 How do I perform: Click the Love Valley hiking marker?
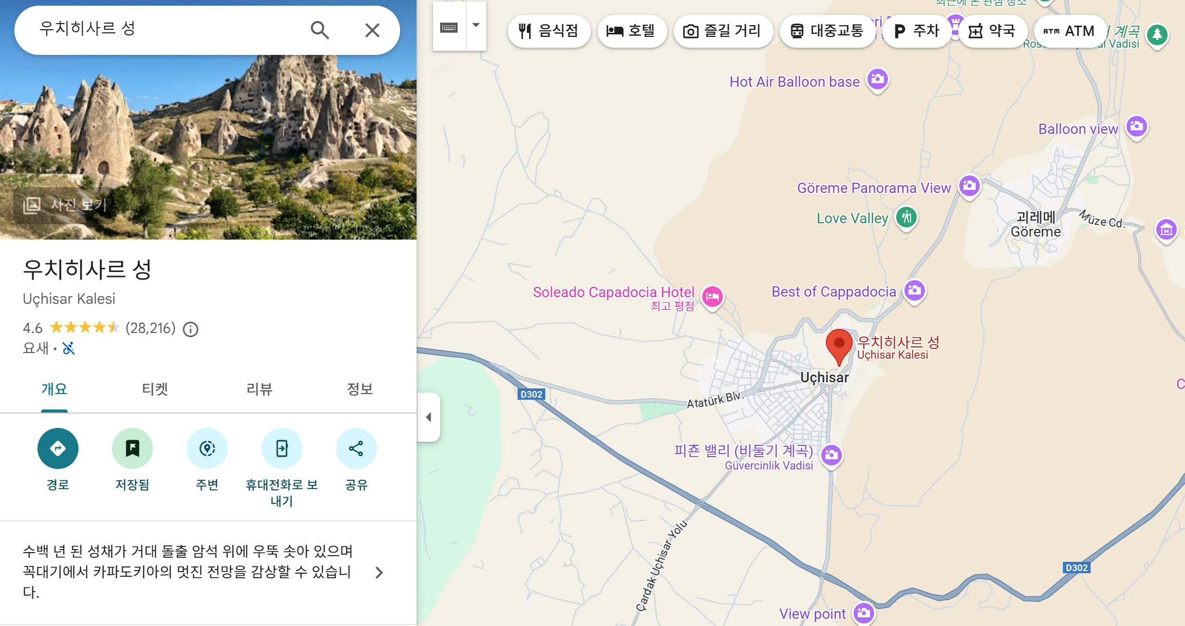(906, 217)
